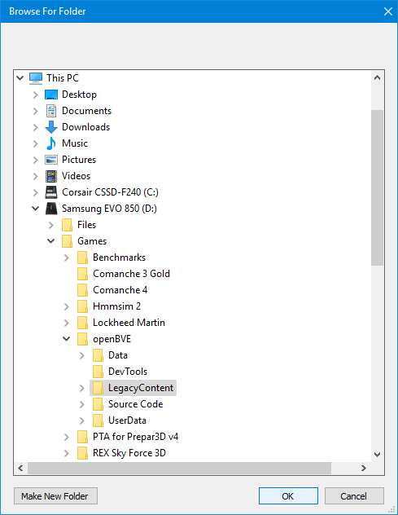Expand the REX Sky Force 3D folder
This screenshot has width=398, height=515.
tap(66, 454)
